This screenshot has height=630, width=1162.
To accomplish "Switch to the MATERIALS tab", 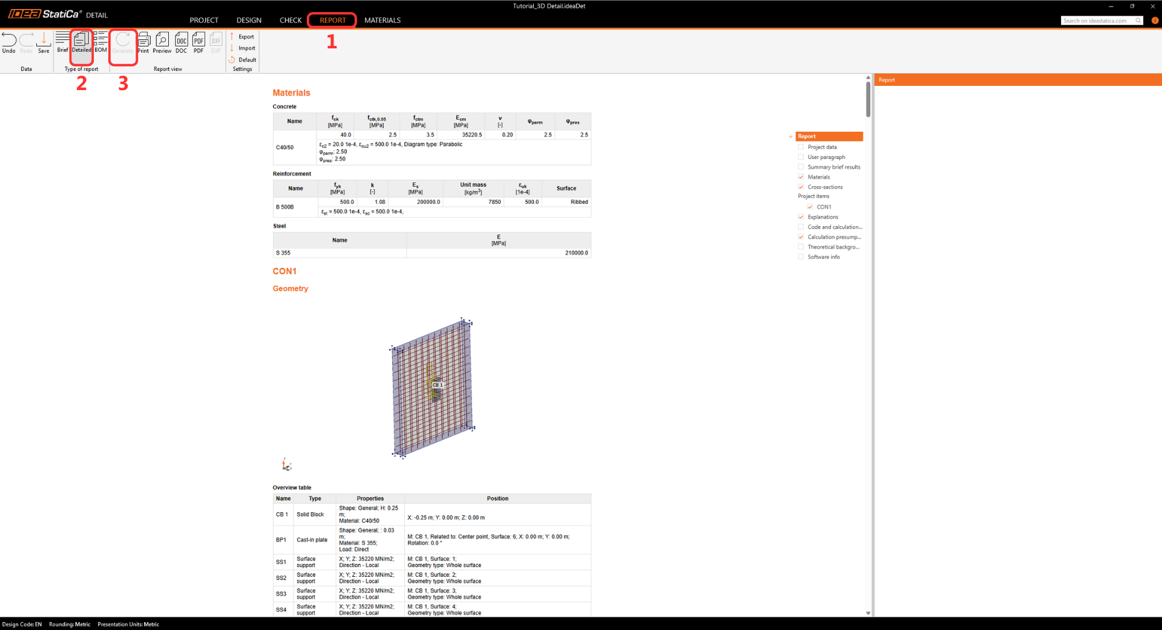I will [382, 21].
